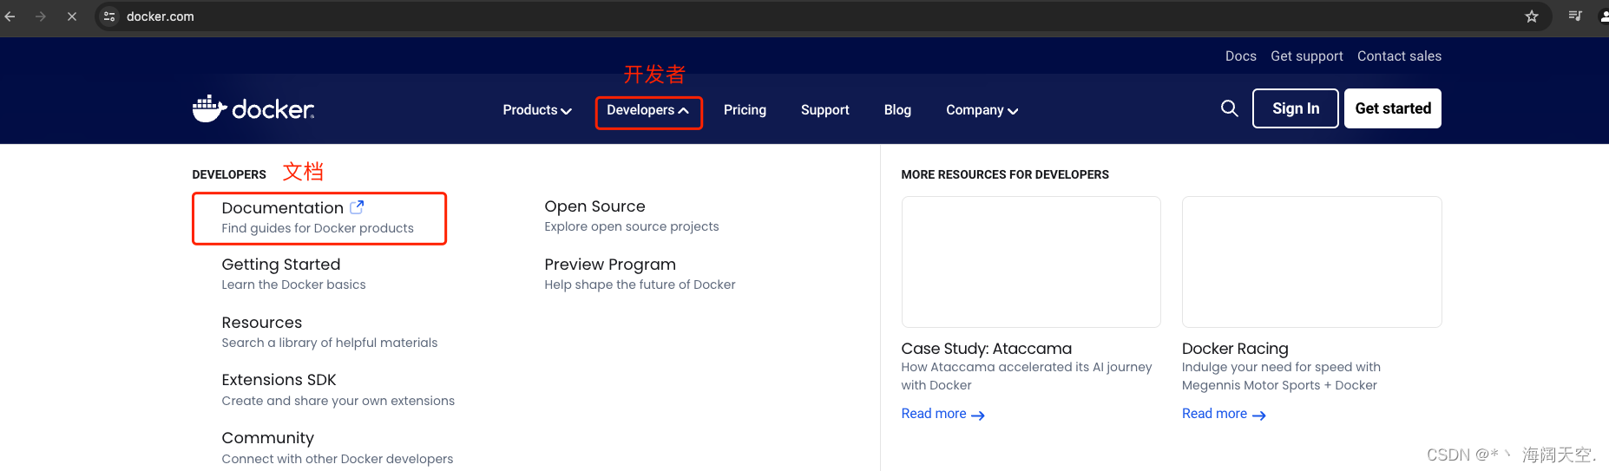Open Open Source menu entry
The width and height of the screenshot is (1609, 471).
click(631, 216)
